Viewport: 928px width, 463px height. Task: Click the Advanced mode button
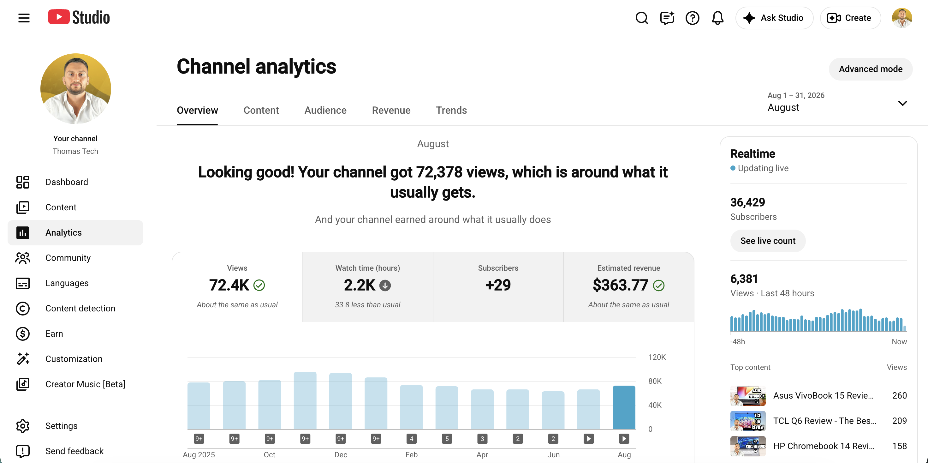click(x=870, y=69)
